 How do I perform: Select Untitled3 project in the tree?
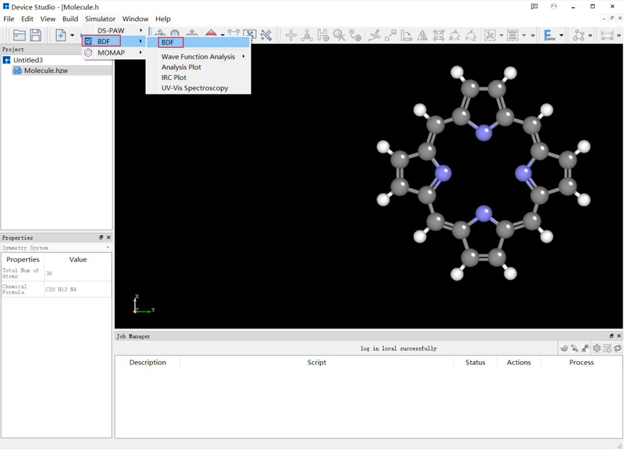click(28, 60)
